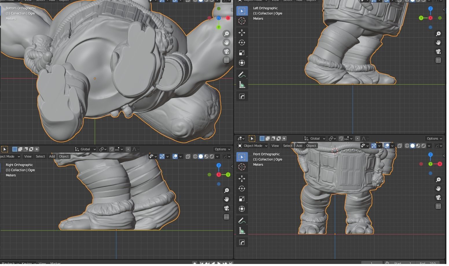Select the Annotate tool in Left Orthographic viewport
Viewport: 449px width, 266px height.
pos(242,75)
